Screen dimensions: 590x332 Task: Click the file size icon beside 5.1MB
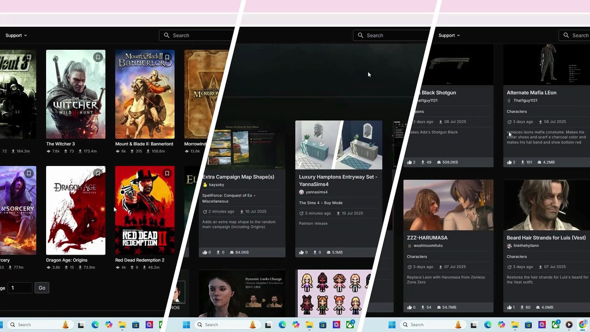pyautogui.click(x=329, y=252)
